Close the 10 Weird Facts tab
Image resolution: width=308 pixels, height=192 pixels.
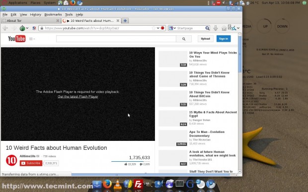[118, 21]
